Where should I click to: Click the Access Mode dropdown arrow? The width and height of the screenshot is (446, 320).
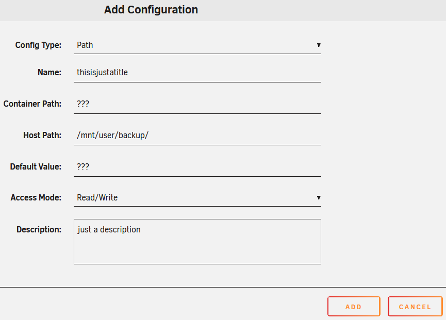(319, 197)
